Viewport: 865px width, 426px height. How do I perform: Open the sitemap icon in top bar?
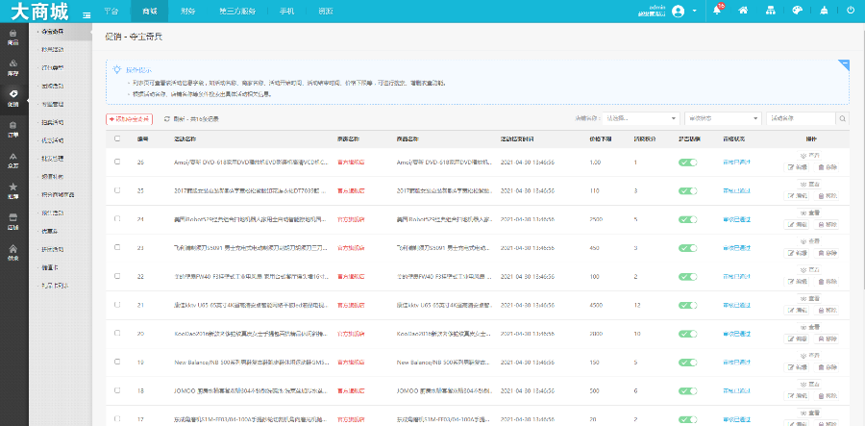pos(771,11)
